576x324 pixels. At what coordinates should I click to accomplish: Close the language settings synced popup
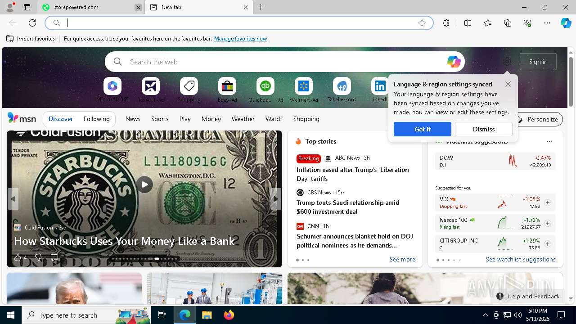(508, 84)
